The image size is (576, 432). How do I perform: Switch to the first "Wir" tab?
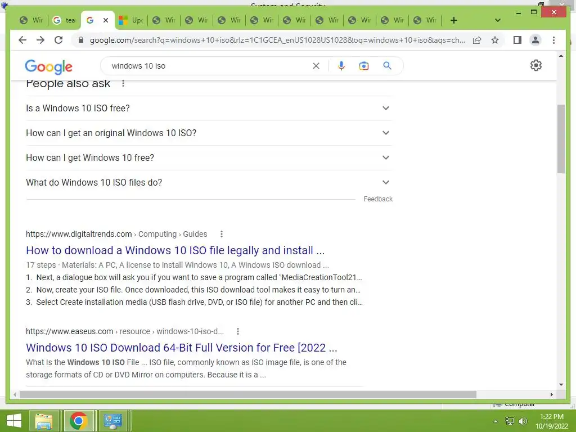31,20
